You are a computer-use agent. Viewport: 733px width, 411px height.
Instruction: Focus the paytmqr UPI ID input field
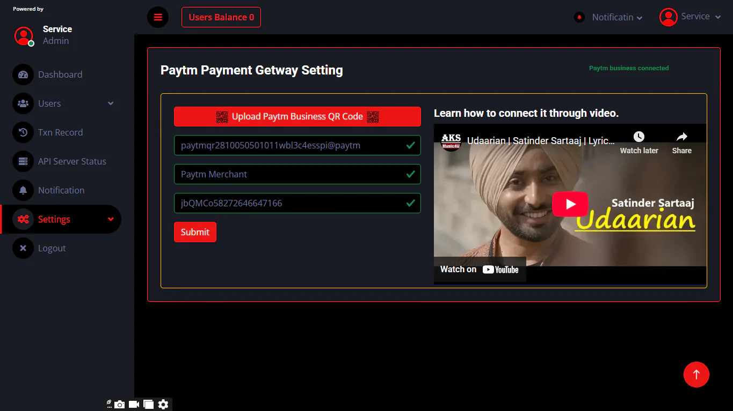[x=297, y=145]
